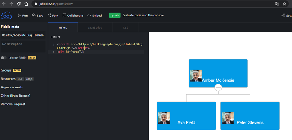Expand the Groups section
Viewport: 292px width, 140px height.
6,70
